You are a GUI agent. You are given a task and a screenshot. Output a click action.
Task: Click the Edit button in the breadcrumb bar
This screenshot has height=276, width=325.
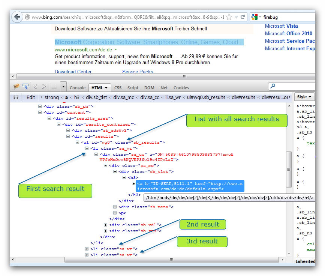pos(30,97)
